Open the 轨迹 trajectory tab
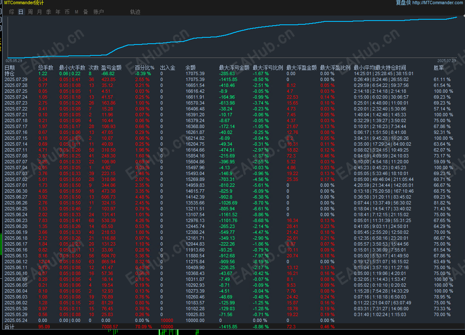This screenshot has height=335, width=465. pyautogui.click(x=135, y=12)
